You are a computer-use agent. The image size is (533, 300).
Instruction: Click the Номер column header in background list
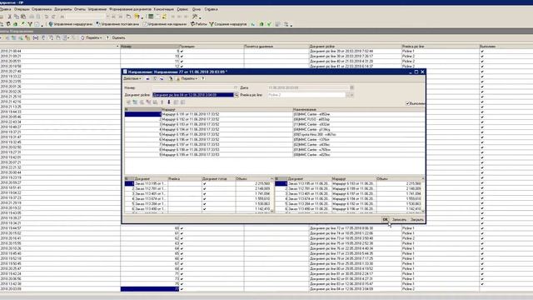click(150, 47)
